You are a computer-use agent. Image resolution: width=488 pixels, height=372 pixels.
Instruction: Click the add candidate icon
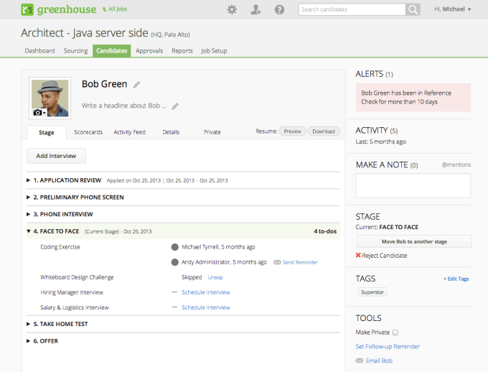click(255, 9)
